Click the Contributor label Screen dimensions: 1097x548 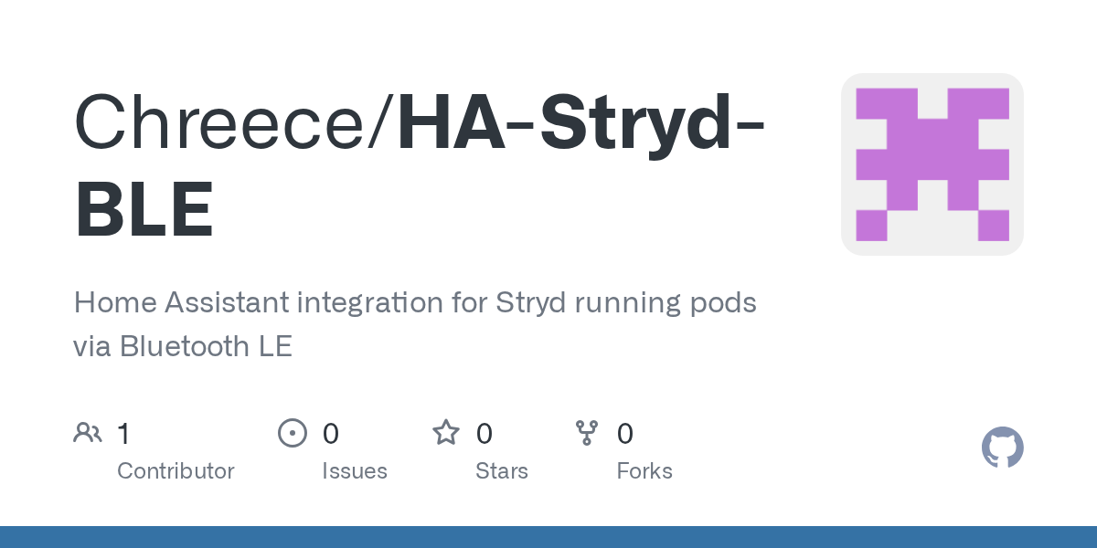click(176, 471)
